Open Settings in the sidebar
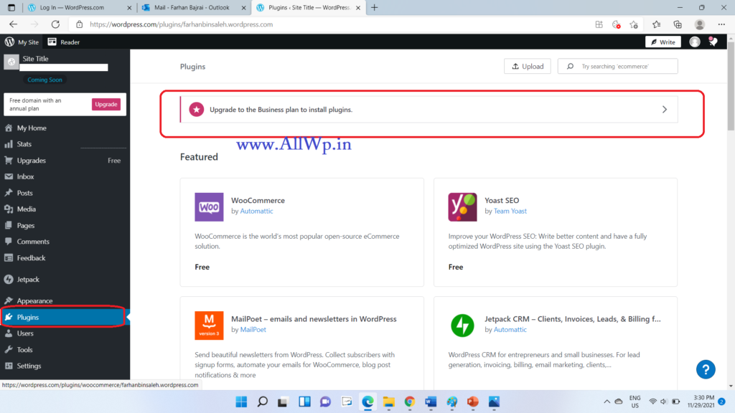The height and width of the screenshot is (413, 735). (x=65, y=366)
